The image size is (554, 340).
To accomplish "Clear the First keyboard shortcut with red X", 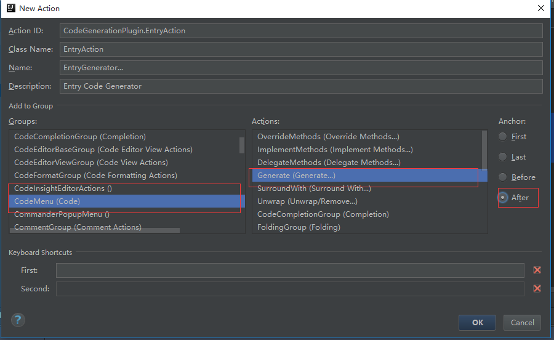I will point(537,270).
